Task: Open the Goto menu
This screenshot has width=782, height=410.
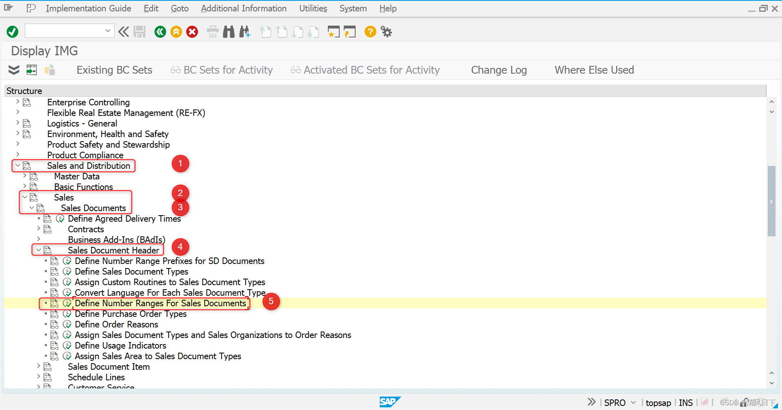Action: (179, 8)
